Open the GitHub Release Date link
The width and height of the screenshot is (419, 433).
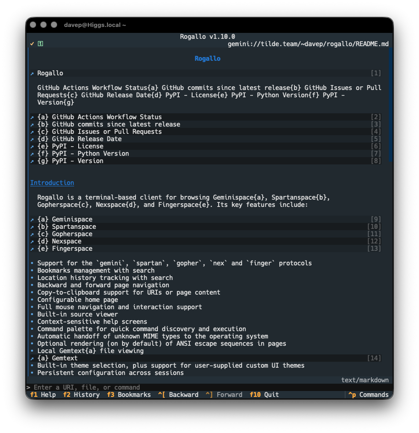tap(206, 139)
